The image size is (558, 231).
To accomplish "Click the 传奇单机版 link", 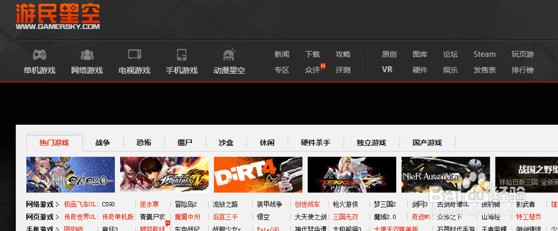I will (118, 217).
